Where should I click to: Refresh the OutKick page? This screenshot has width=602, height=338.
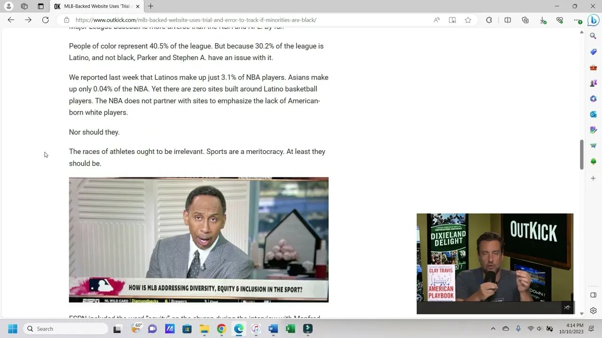[45, 20]
